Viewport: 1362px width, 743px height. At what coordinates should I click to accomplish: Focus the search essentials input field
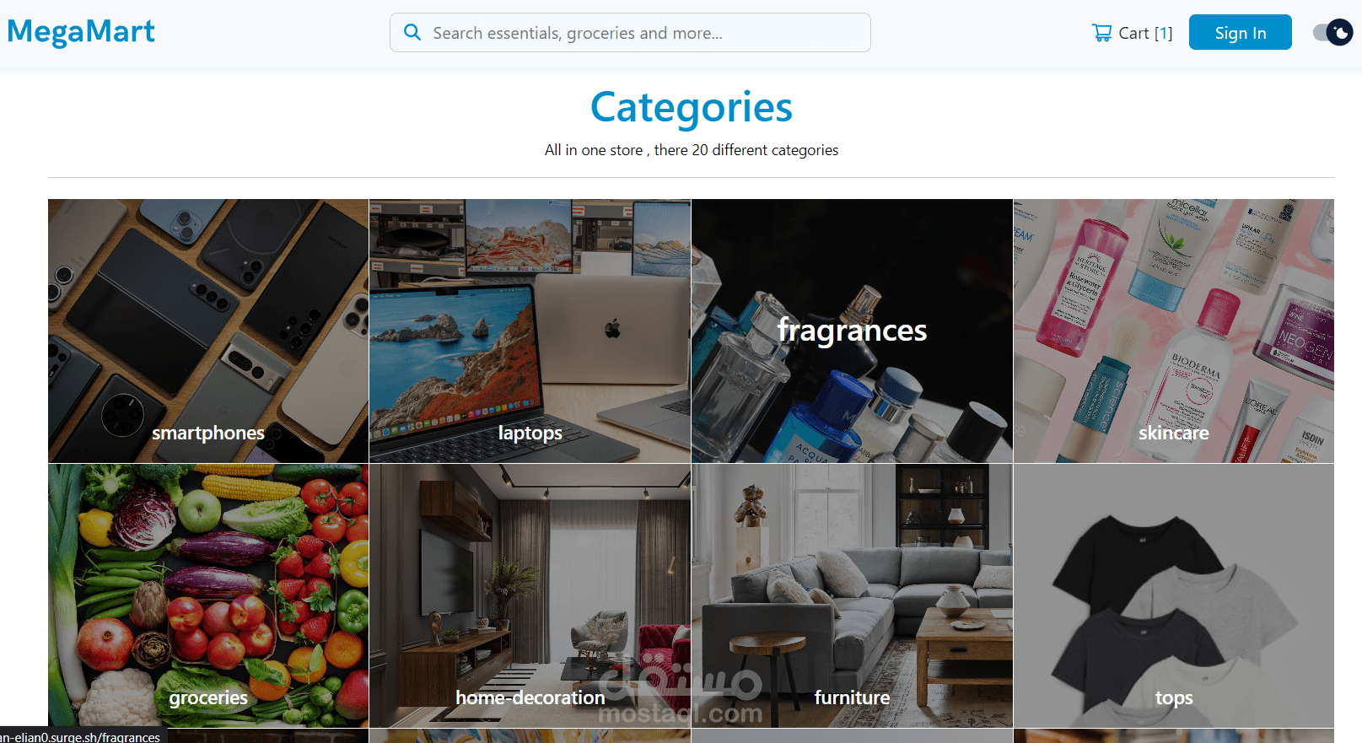point(630,32)
